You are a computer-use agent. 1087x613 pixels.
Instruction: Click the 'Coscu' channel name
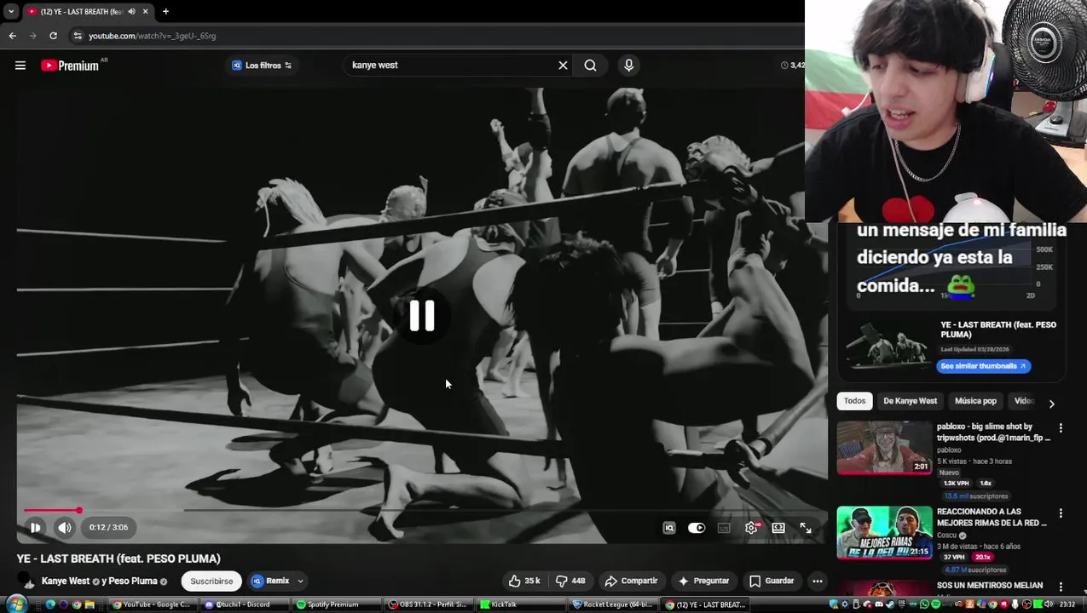(x=946, y=536)
